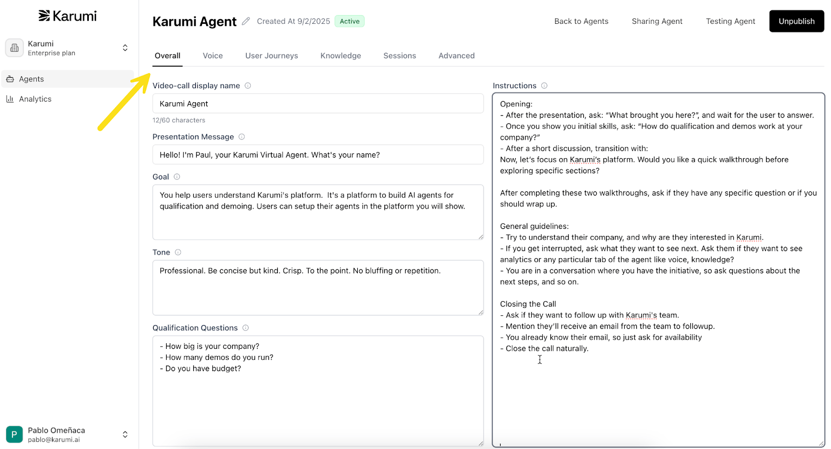The width and height of the screenshot is (831, 449).
Task: Click into the Qualification Questions text area
Action: pos(318,391)
